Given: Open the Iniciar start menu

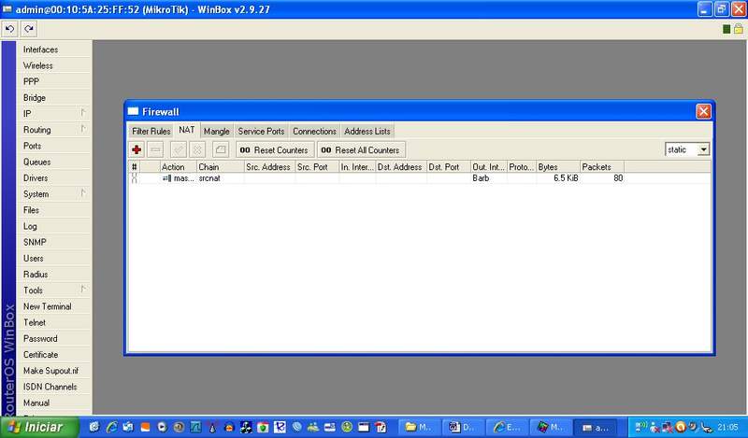Looking at the screenshot, I should tap(38, 427).
